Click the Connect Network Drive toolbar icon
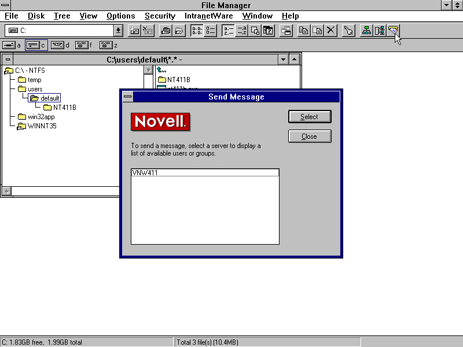 coord(134,31)
